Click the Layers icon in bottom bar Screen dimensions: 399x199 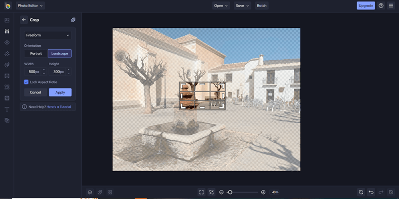tap(90, 192)
